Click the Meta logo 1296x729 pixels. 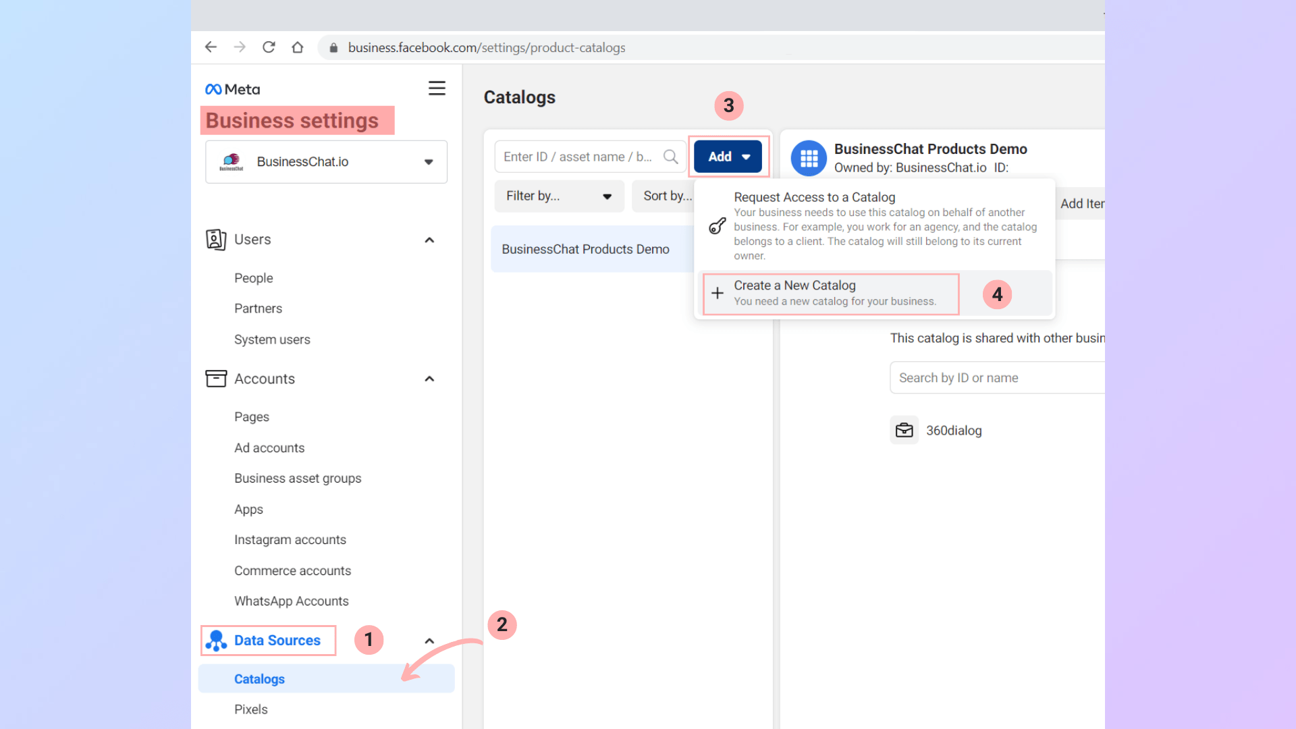[232, 89]
